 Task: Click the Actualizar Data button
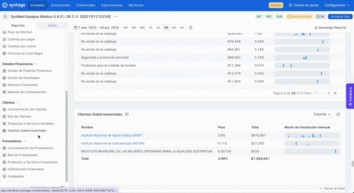tap(340, 17)
